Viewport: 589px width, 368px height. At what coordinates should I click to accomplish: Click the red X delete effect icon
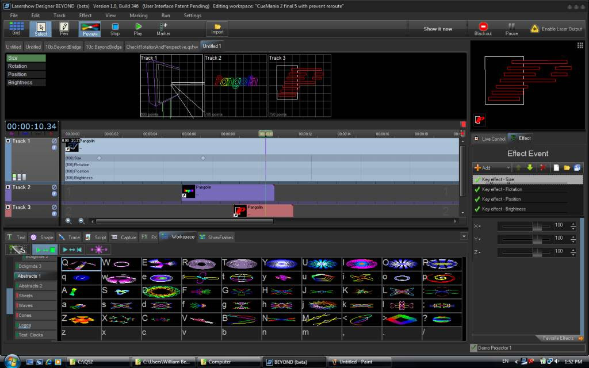(543, 168)
